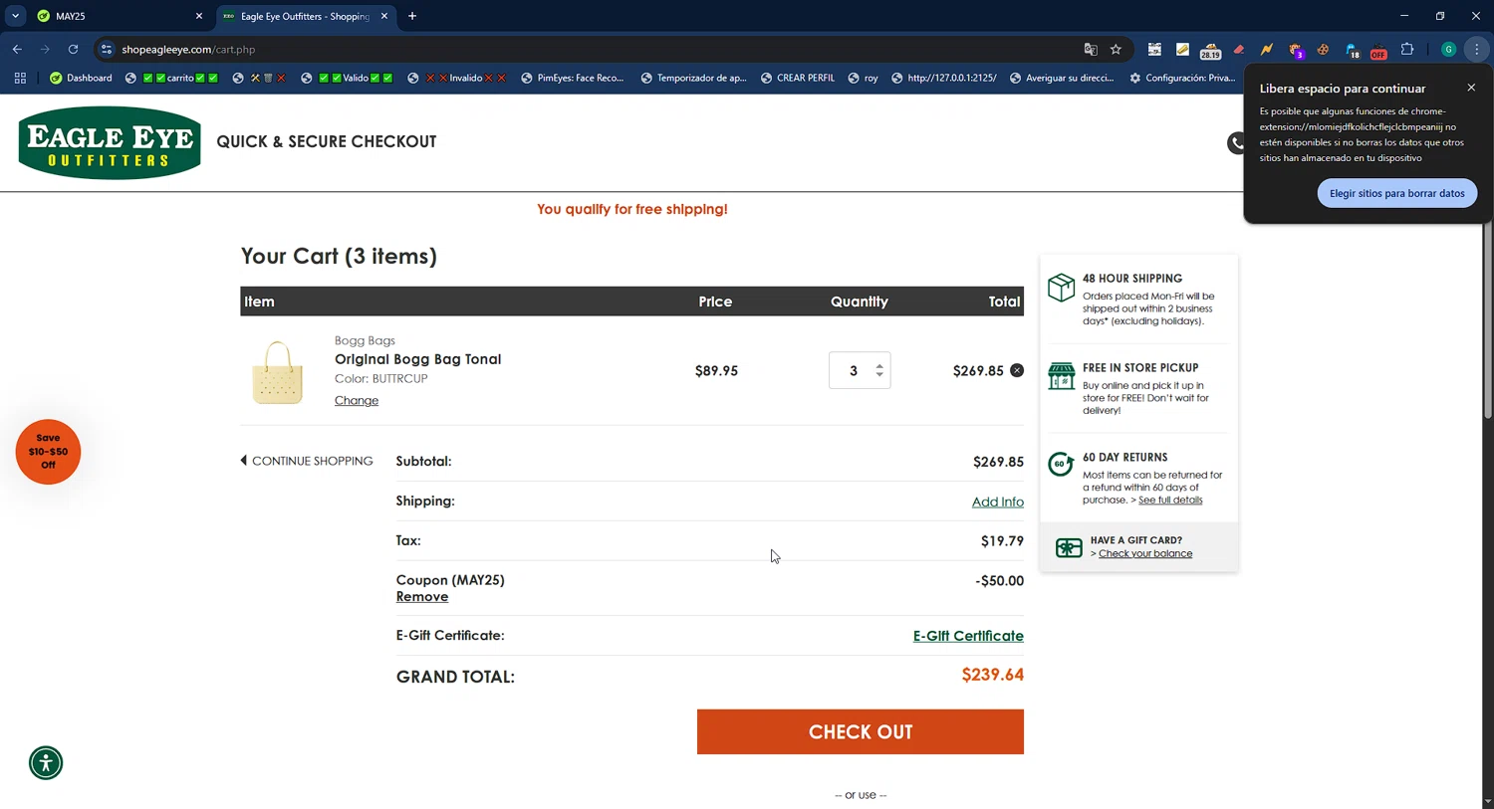Screen dimensions: 1494x809
Task: Open the green G profile avatar
Action: (x=1449, y=49)
